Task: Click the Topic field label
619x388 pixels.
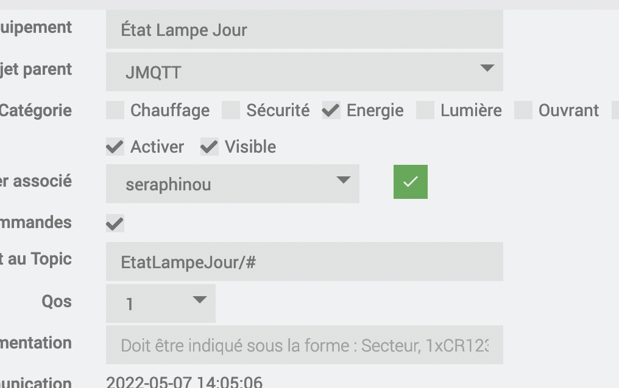Action: (37, 258)
